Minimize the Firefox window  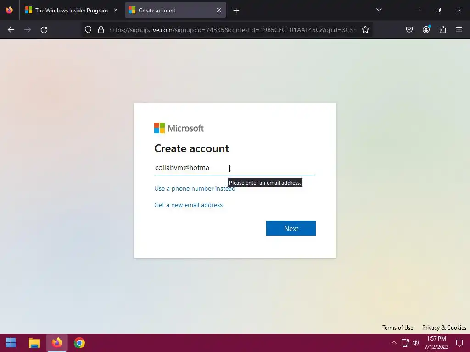(x=417, y=10)
